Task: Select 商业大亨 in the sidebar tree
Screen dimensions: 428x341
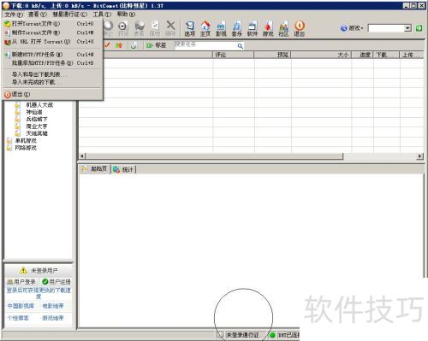Action: point(37,126)
